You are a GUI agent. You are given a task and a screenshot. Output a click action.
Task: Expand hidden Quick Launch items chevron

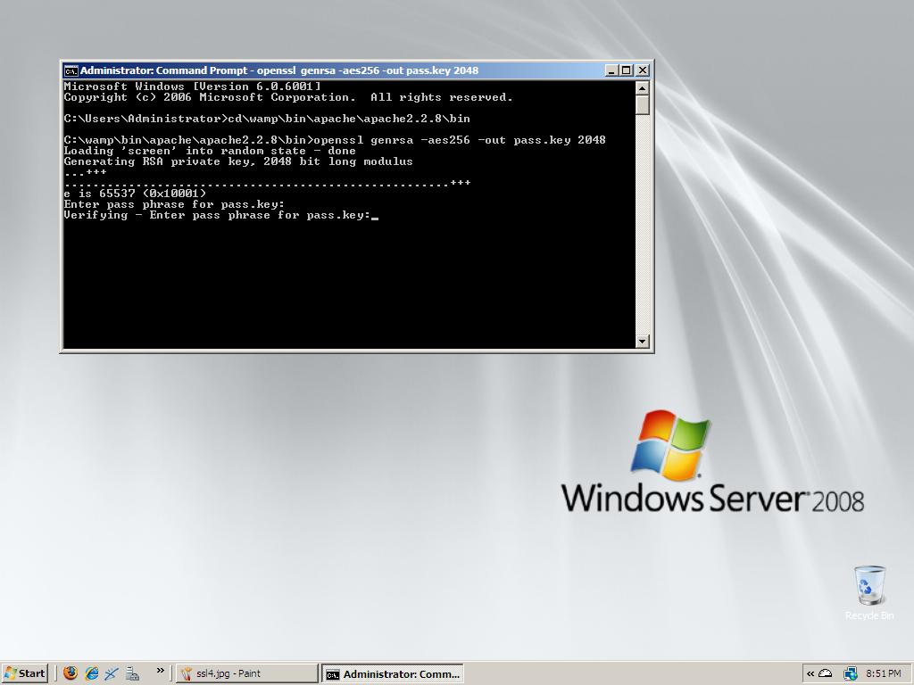tap(161, 671)
